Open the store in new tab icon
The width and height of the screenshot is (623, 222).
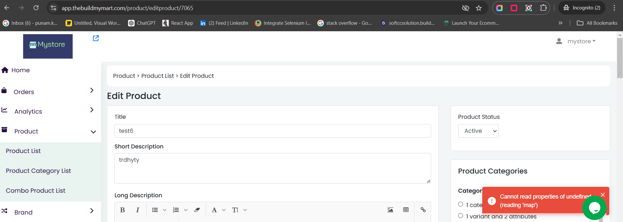96,38
